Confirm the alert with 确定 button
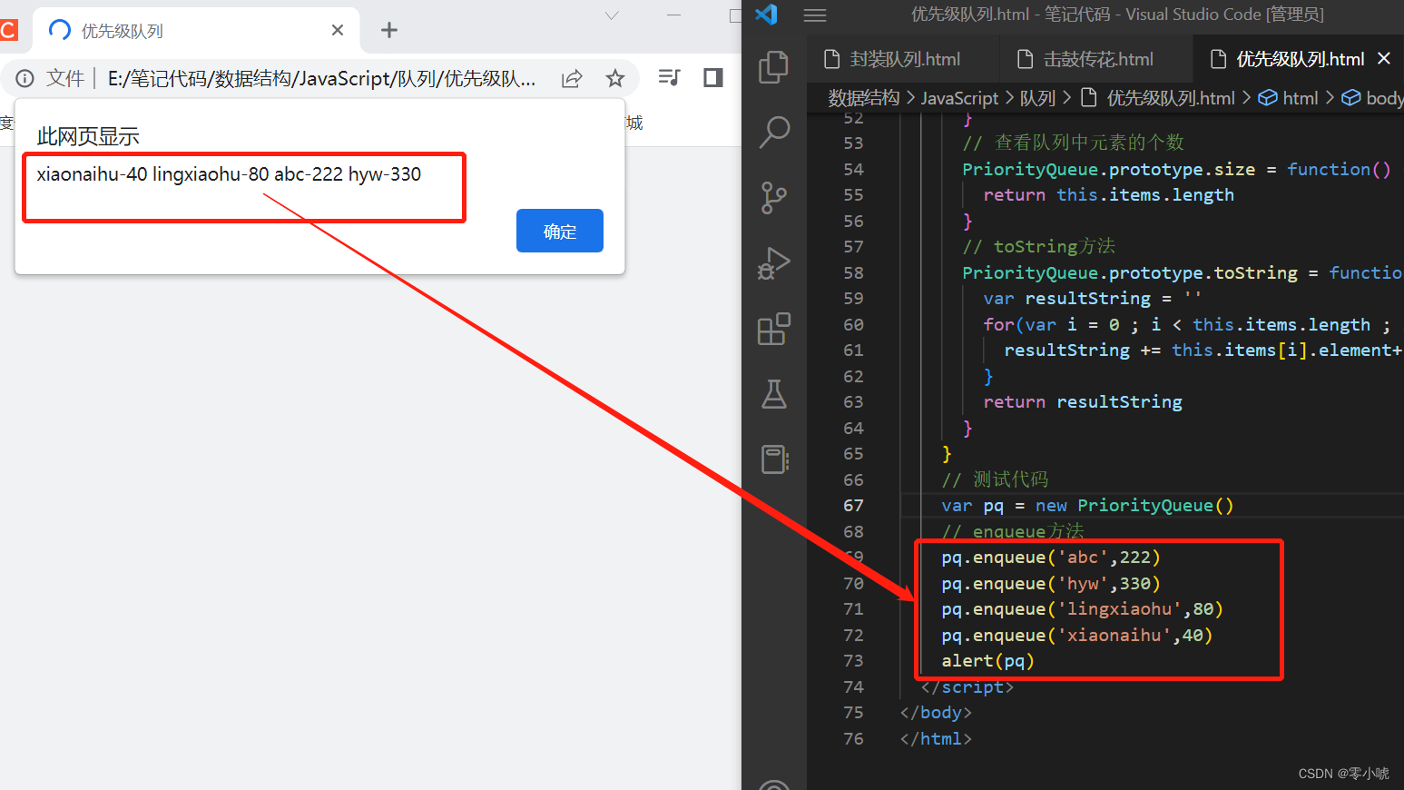This screenshot has height=790, width=1404. (560, 231)
